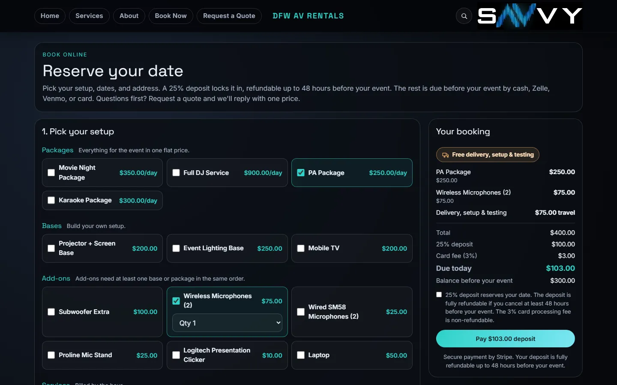Add the Subwoofer Extra add-on
Image resolution: width=617 pixels, height=385 pixels.
(x=51, y=312)
